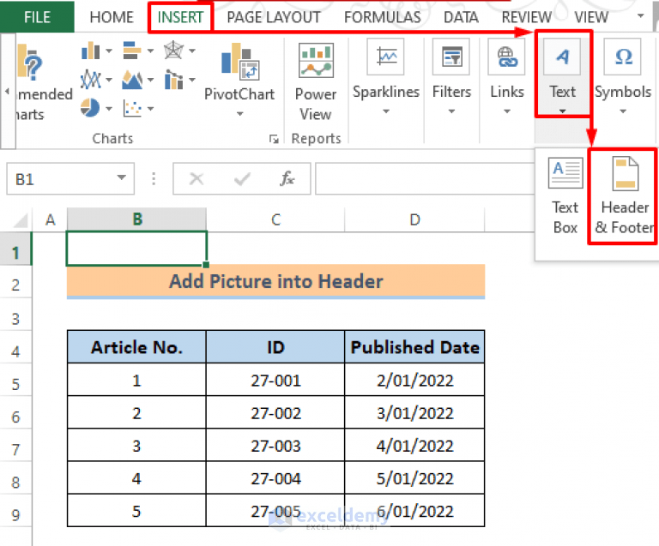Open the Sparklines group
659x546 pixels.
[x=386, y=75]
